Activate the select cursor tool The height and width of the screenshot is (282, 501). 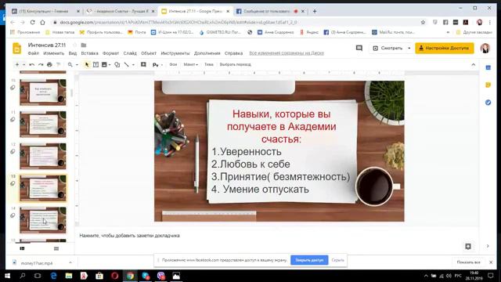pos(87,64)
